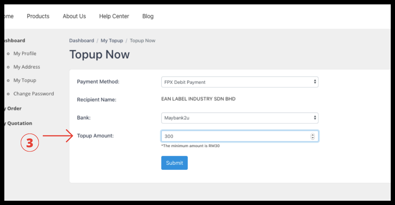Go to Change Password in the sidebar

point(34,94)
